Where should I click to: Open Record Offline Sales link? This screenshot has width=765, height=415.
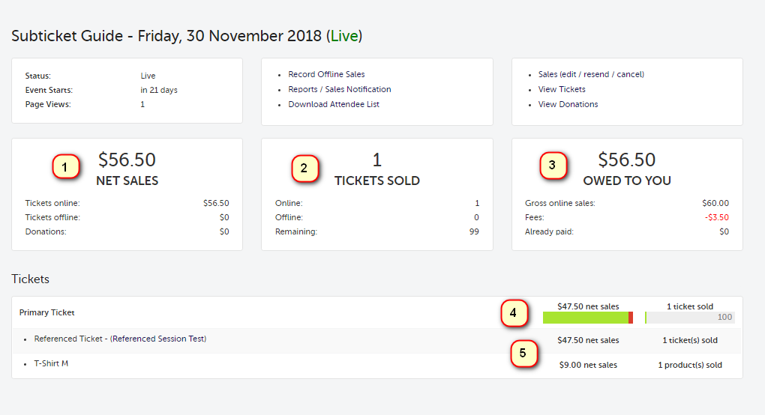point(326,74)
